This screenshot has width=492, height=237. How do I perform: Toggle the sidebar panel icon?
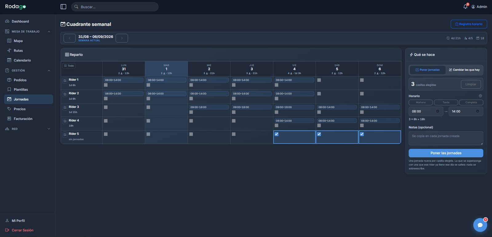pyautogui.click(x=63, y=7)
